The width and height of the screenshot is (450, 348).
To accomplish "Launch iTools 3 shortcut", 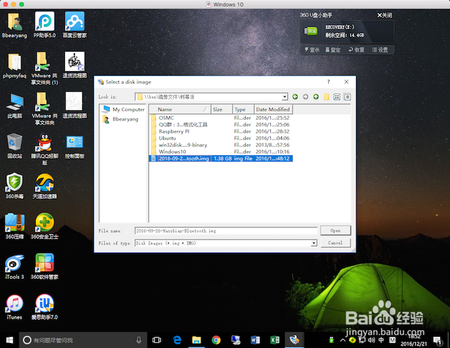I will (x=14, y=266).
